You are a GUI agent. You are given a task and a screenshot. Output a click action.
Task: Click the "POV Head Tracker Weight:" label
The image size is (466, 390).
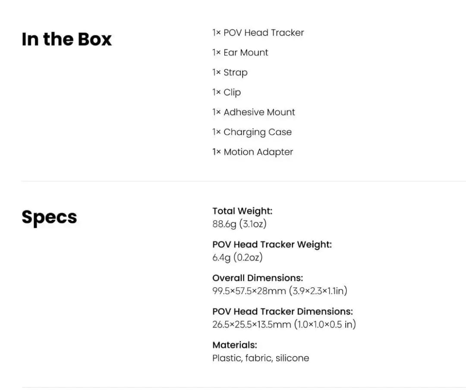click(x=272, y=244)
